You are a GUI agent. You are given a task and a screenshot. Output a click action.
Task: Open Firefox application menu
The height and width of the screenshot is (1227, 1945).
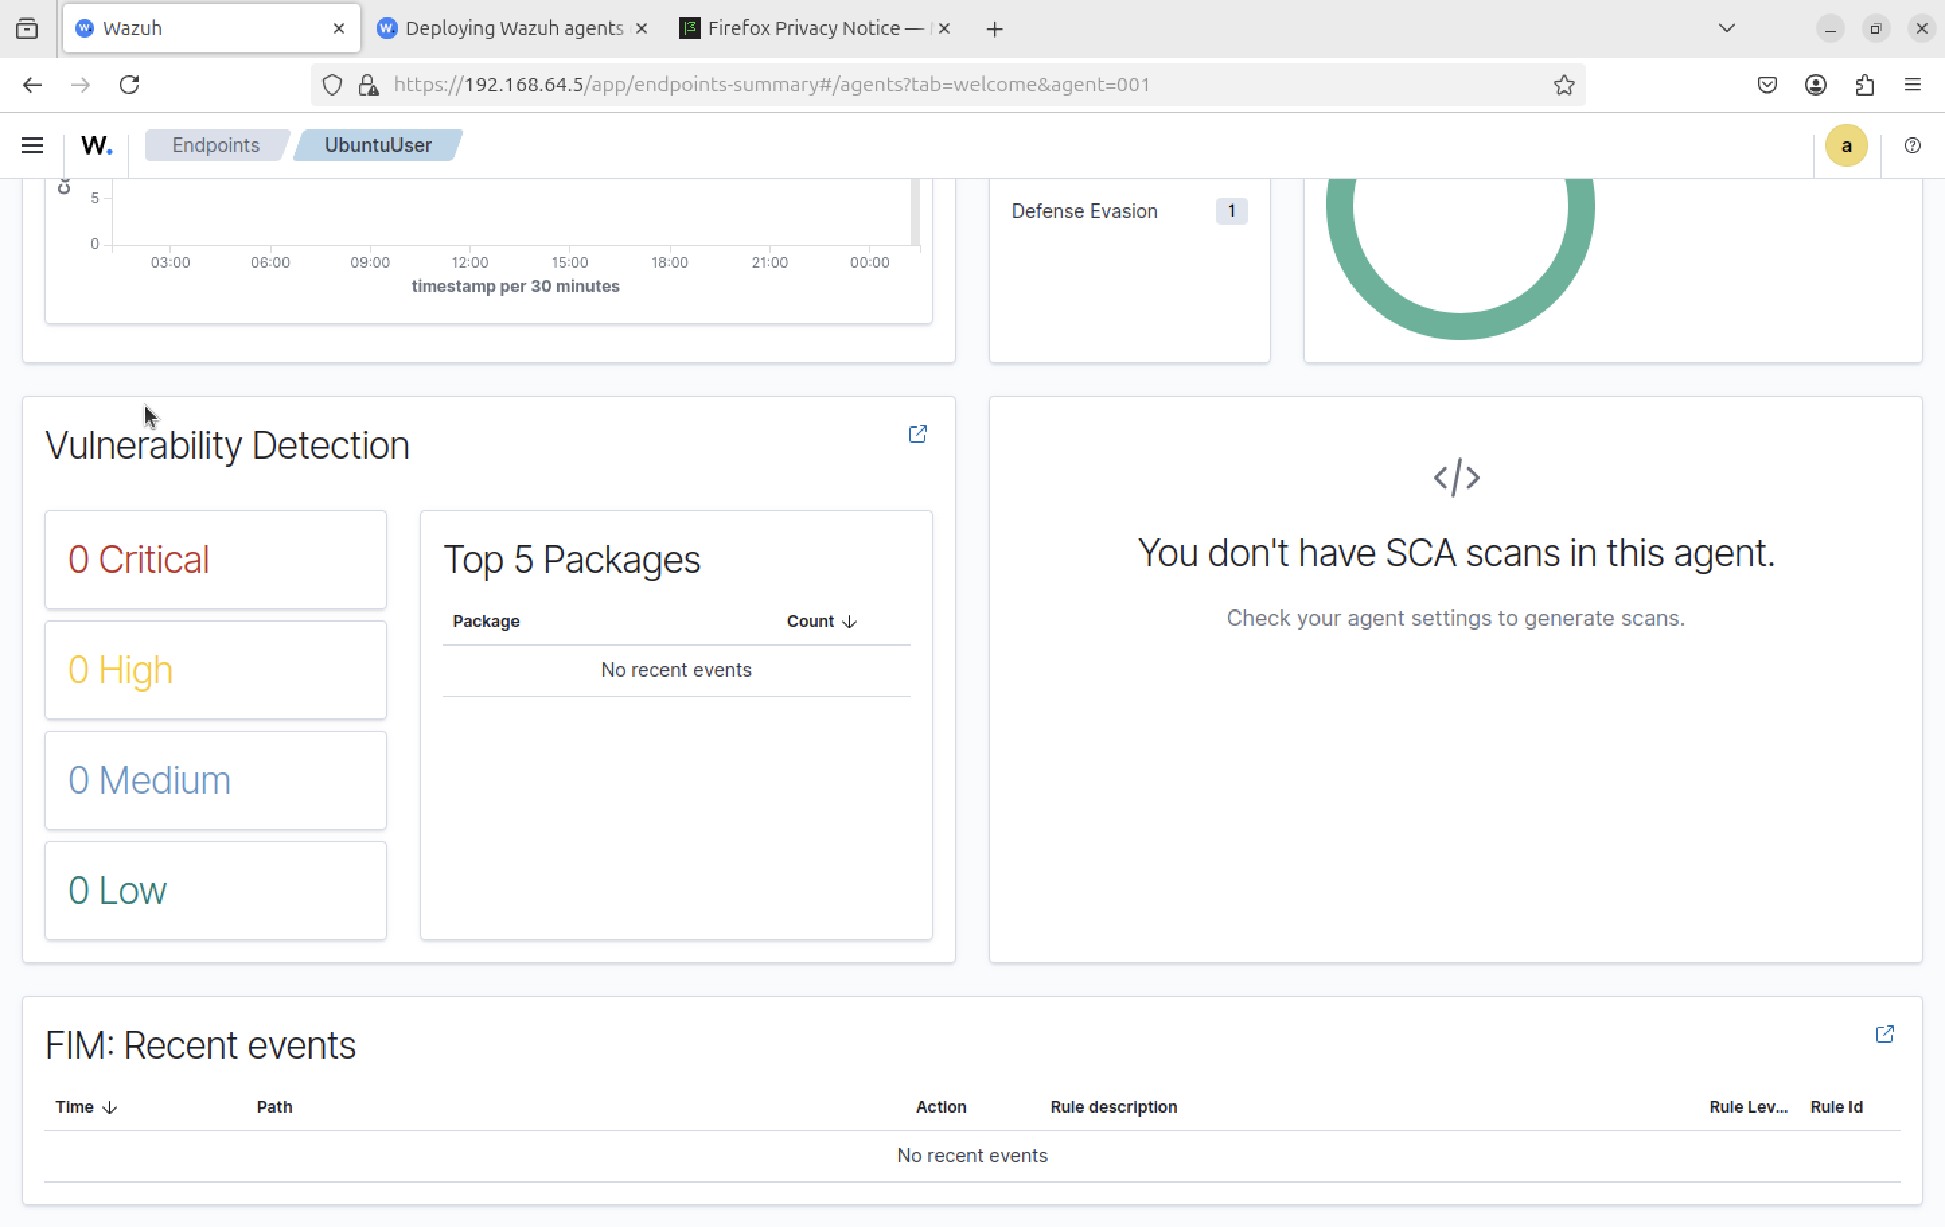click(1912, 85)
